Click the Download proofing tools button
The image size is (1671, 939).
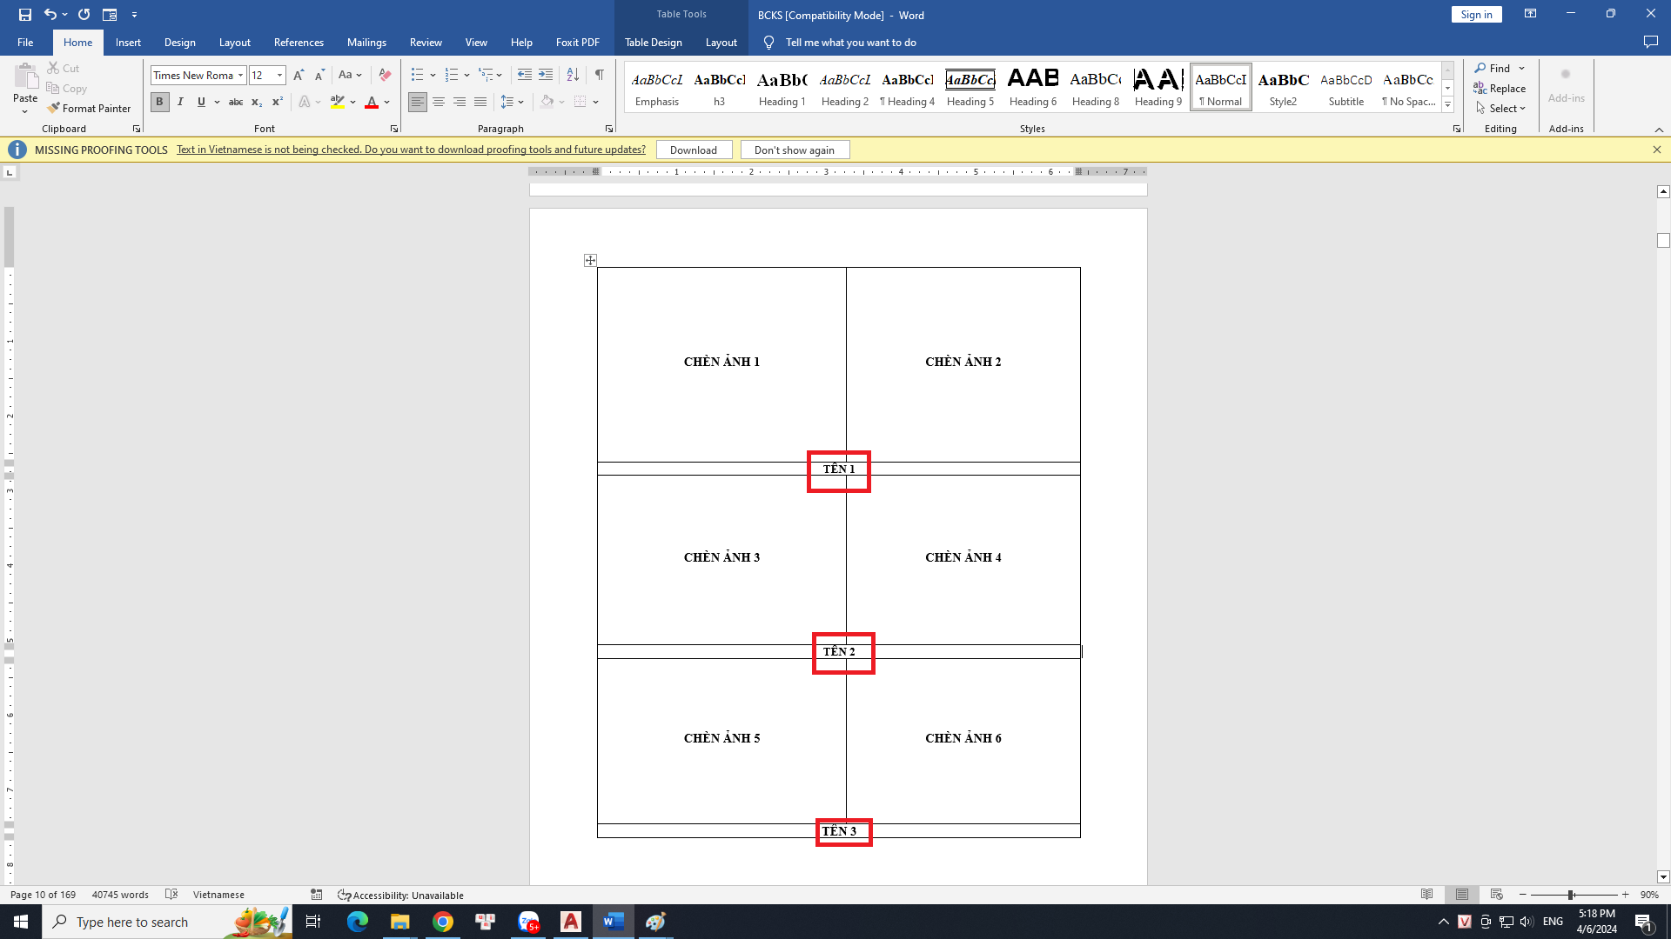click(694, 150)
